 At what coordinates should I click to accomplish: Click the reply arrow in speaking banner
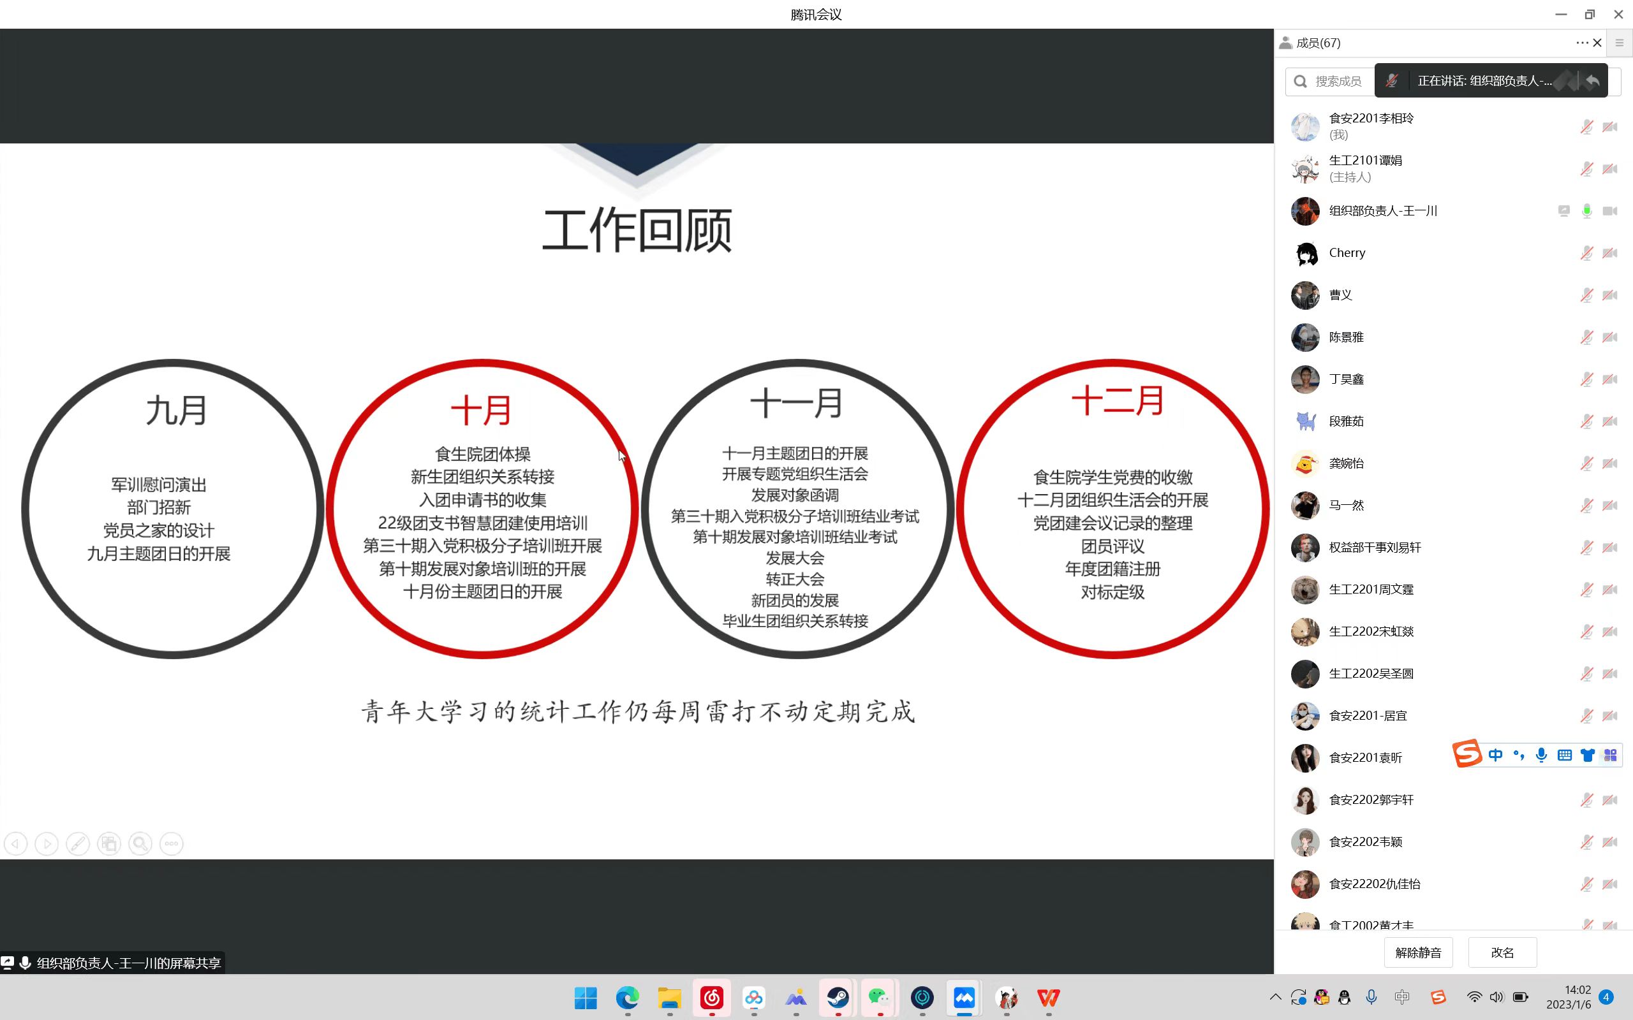(x=1593, y=81)
